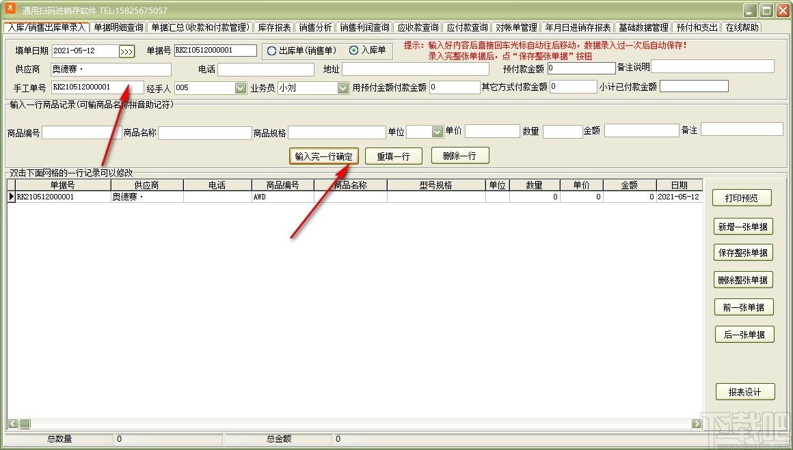
Task: Click the 删除整张单据 button
Action: (744, 279)
